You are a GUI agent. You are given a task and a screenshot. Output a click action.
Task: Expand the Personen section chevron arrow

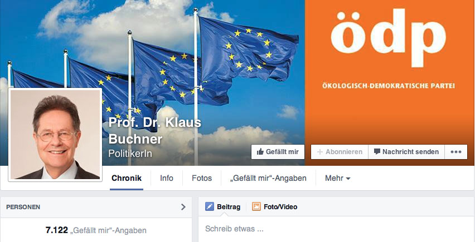point(183,207)
